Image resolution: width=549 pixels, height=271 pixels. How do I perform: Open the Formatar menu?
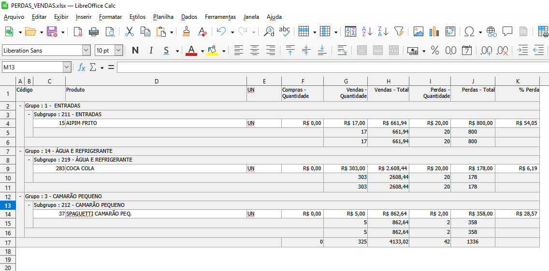point(110,17)
